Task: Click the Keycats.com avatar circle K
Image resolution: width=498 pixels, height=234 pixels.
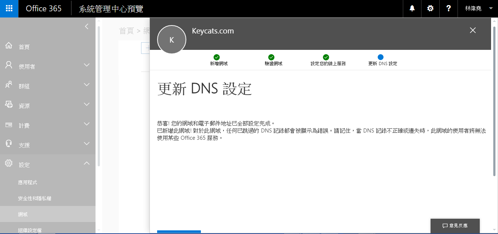Action: [x=172, y=40]
